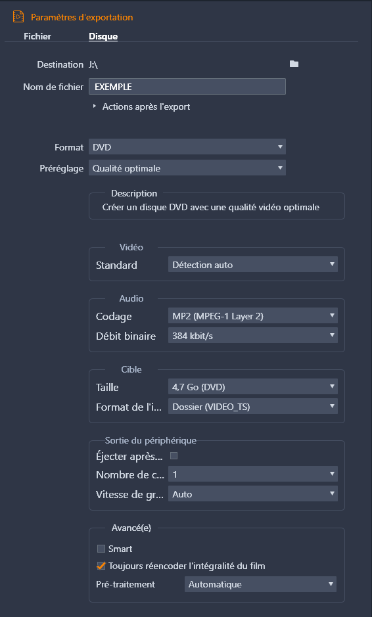Open the Pré-traitement Automatique dropdown
Viewport: 372px width, 617px height.
pyautogui.click(x=260, y=584)
